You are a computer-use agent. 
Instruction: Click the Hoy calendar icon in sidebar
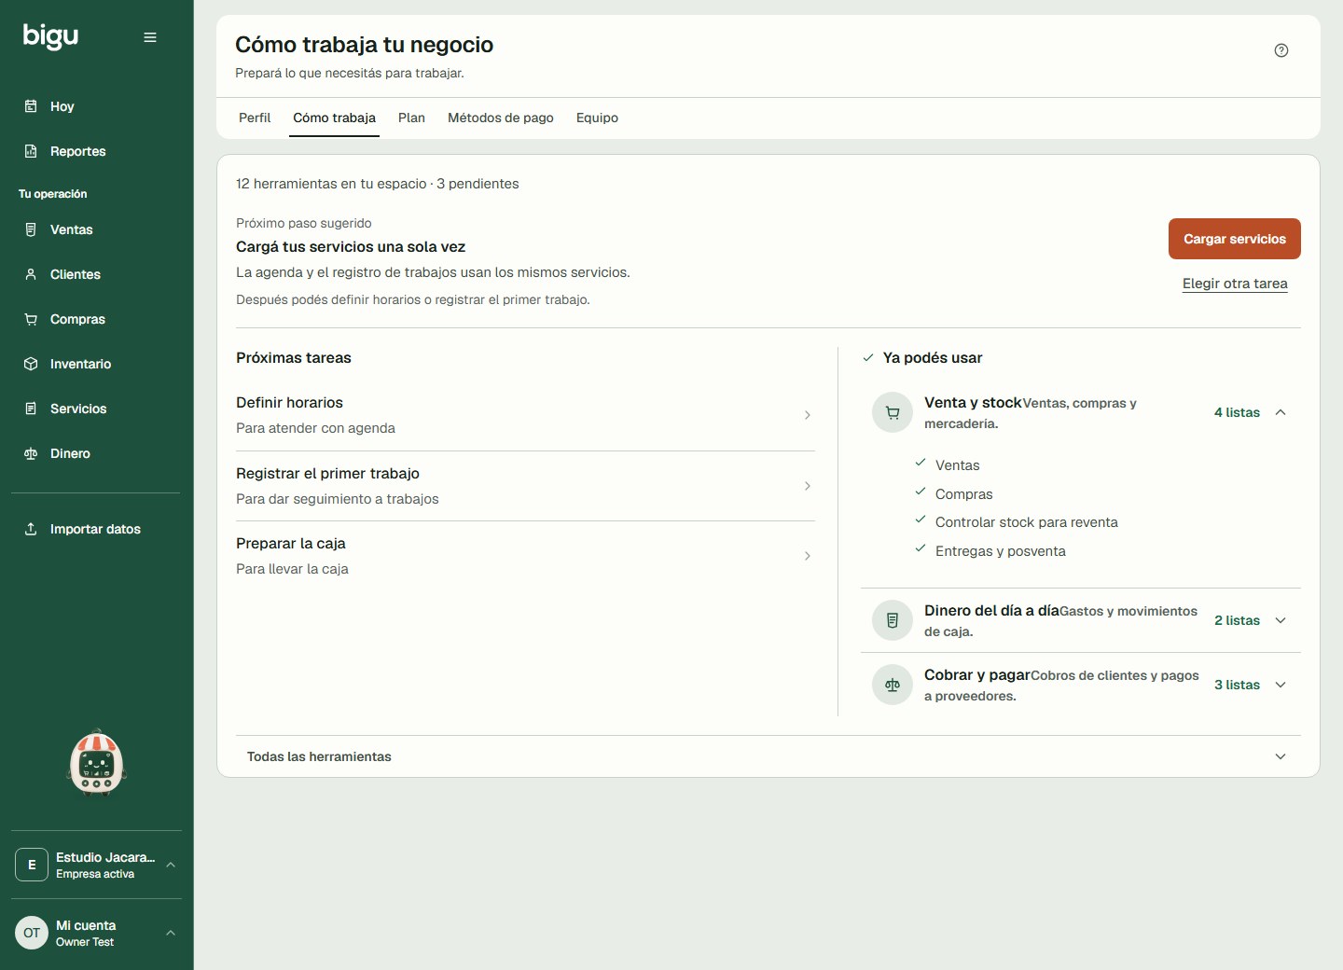point(31,106)
